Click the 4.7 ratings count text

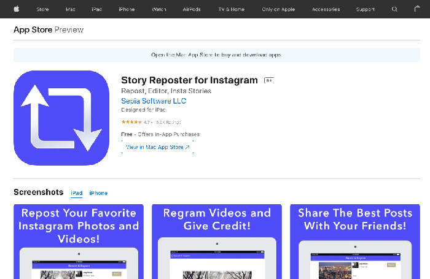tap(162, 122)
